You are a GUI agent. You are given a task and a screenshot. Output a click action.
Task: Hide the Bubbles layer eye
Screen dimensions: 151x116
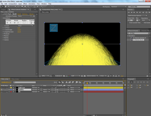coord(2,90)
